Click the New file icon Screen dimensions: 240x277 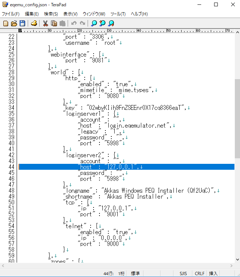[x=6, y=23]
